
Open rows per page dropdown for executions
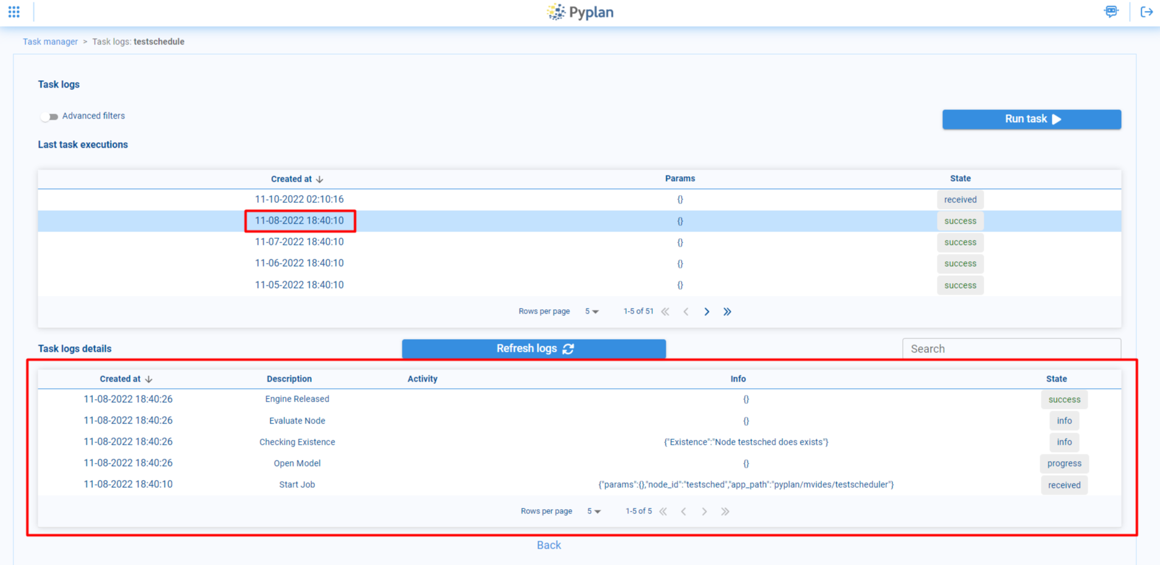(592, 312)
